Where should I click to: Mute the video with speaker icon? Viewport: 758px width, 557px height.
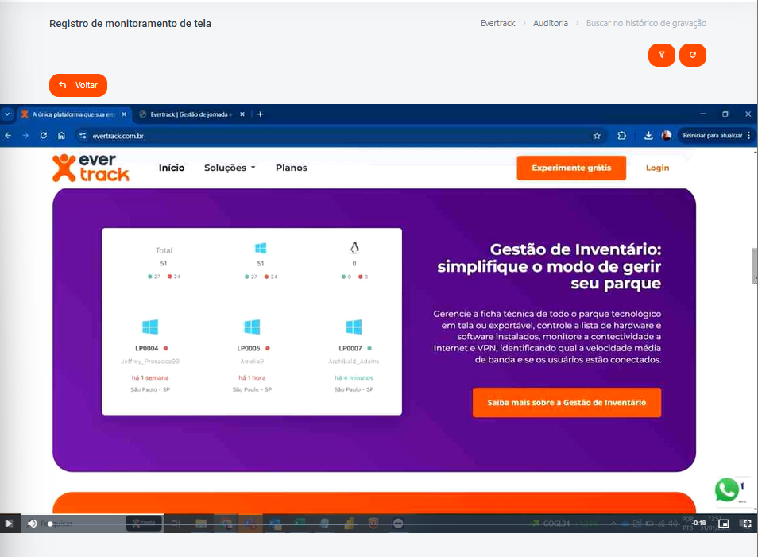(32, 523)
